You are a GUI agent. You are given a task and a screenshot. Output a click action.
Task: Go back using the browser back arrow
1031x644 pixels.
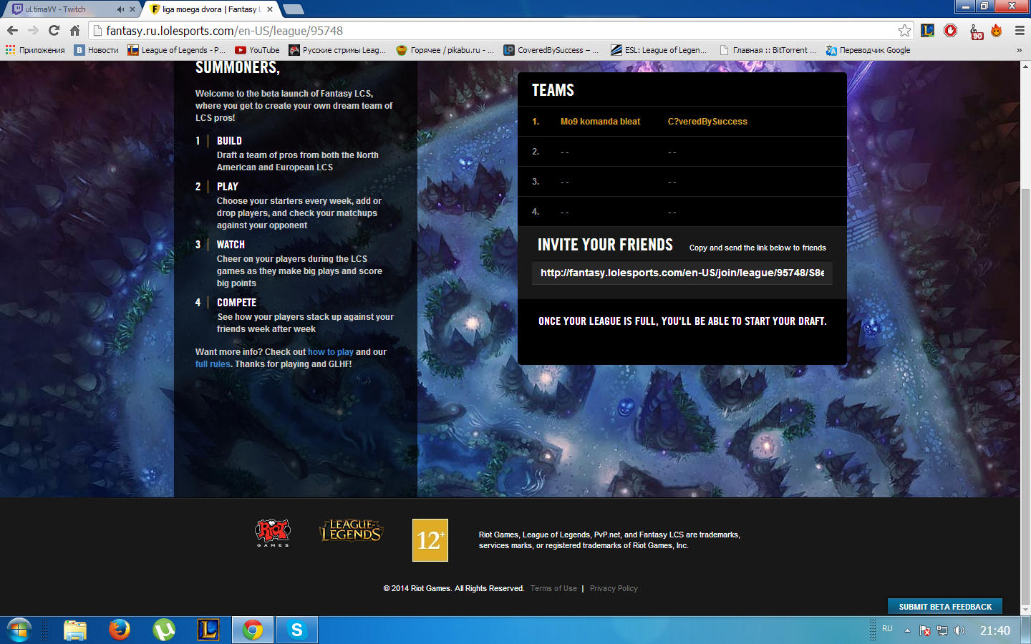click(12, 30)
